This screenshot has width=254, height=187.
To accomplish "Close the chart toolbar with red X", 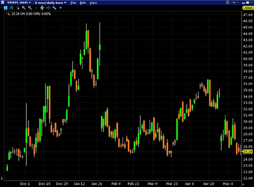I will click(x=2, y=7).
